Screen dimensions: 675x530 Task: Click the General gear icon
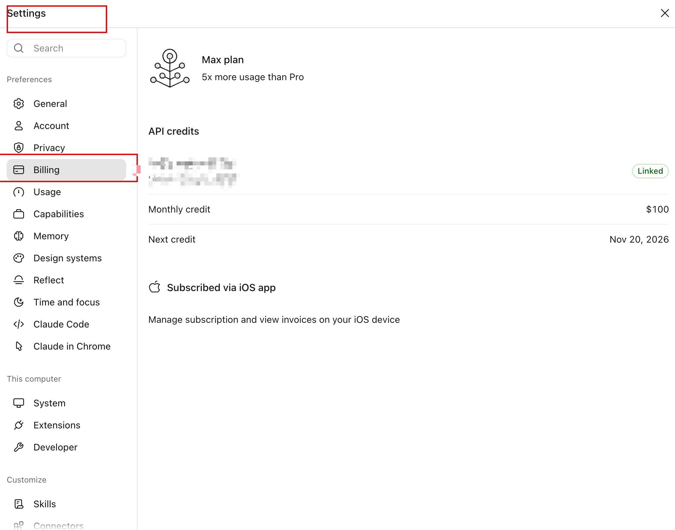(x=19, y=104)
